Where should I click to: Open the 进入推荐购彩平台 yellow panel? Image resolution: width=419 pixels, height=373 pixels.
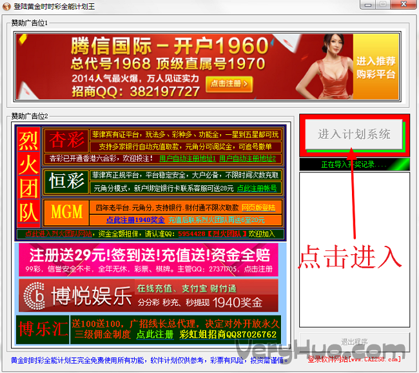click(x=376, y=66)
